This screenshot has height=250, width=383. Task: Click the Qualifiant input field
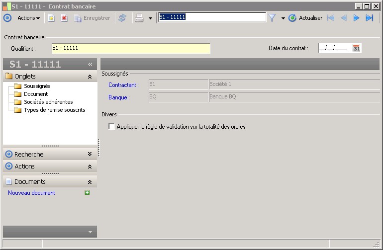[130, 48]
